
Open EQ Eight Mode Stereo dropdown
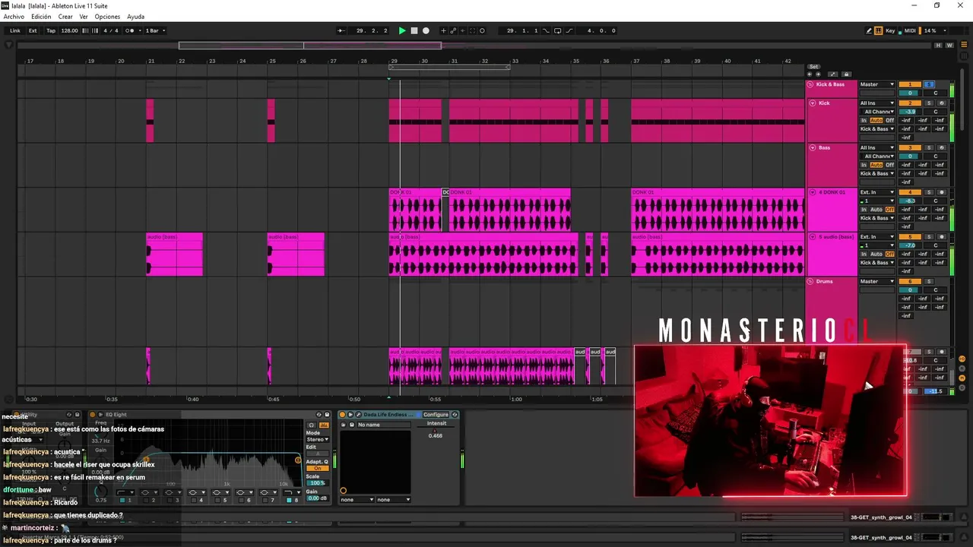click(317, 439)
